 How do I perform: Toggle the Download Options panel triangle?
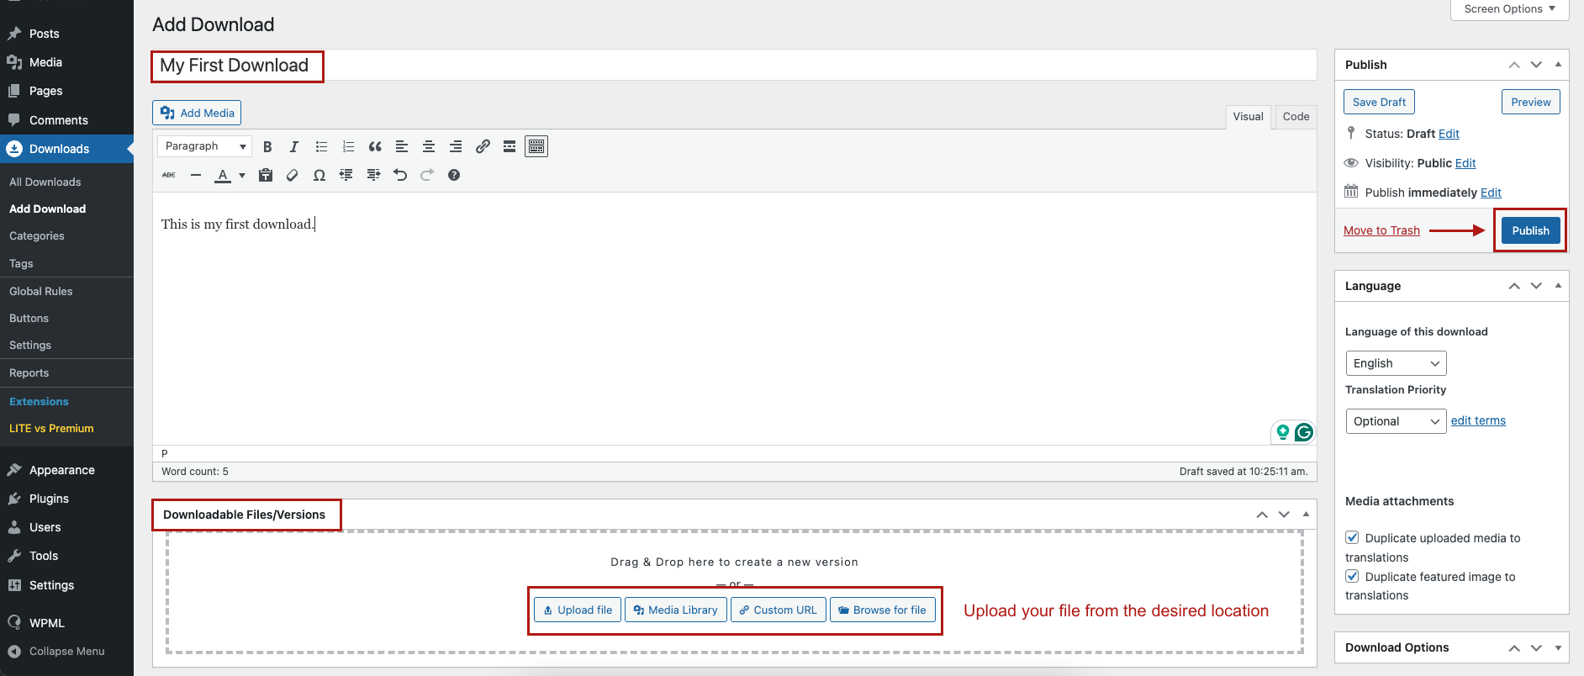coord(1558,647)
